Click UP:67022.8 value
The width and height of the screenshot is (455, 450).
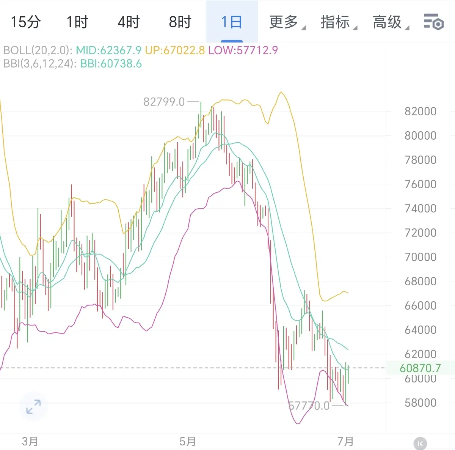[175, 50]
